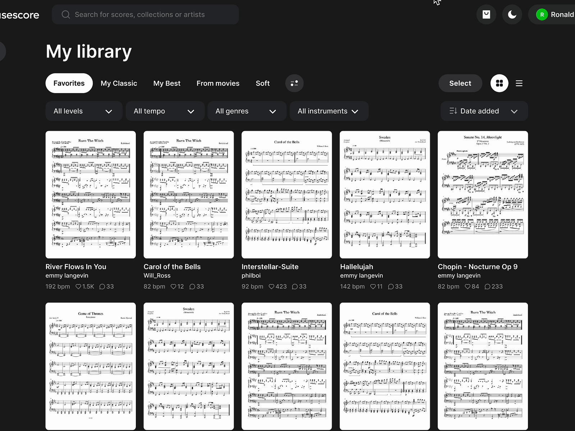Click the heart icon on Interstellar-Suite
The width and height of the screenshot is (575, 431).
[x=272, y=287]
